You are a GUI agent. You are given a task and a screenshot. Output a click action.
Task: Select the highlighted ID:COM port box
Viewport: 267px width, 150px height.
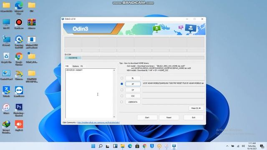[x=73, y=58]
